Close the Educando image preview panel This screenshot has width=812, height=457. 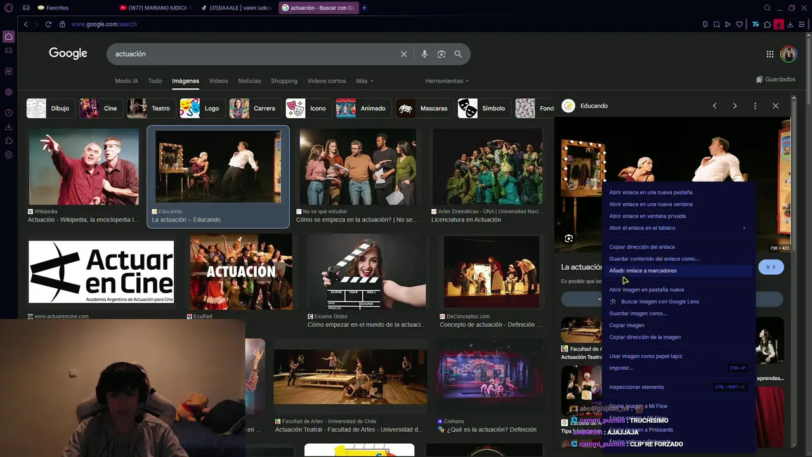pos(775,106)
